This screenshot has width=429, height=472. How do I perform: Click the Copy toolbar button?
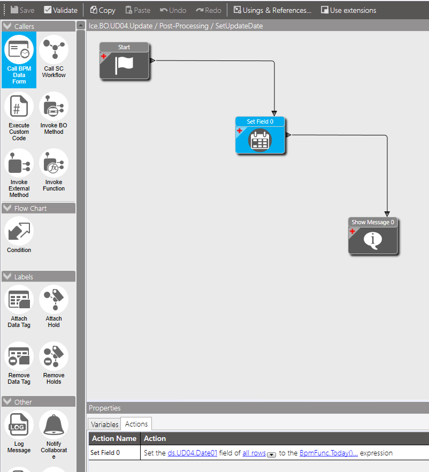[x=103, y=10]
